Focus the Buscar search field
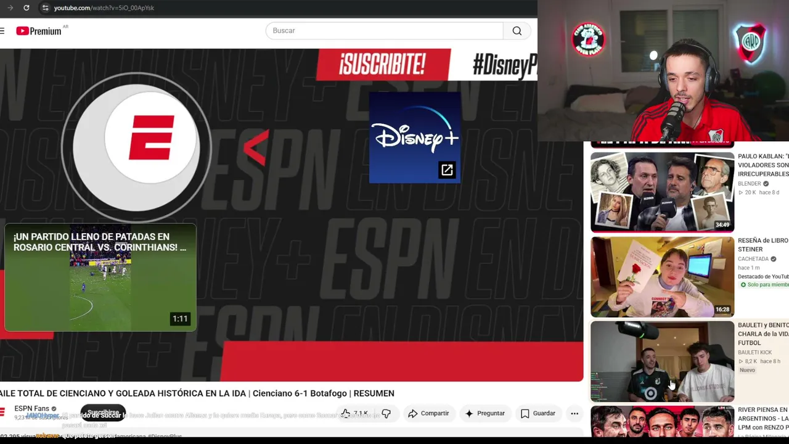Image resolution: width=789 pixels, height=444 pixels. click(x=384, y=31)
